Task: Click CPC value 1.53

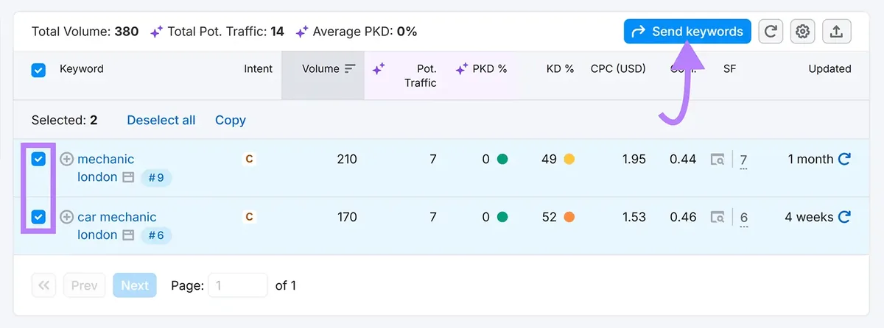Action: coord(634,217)
